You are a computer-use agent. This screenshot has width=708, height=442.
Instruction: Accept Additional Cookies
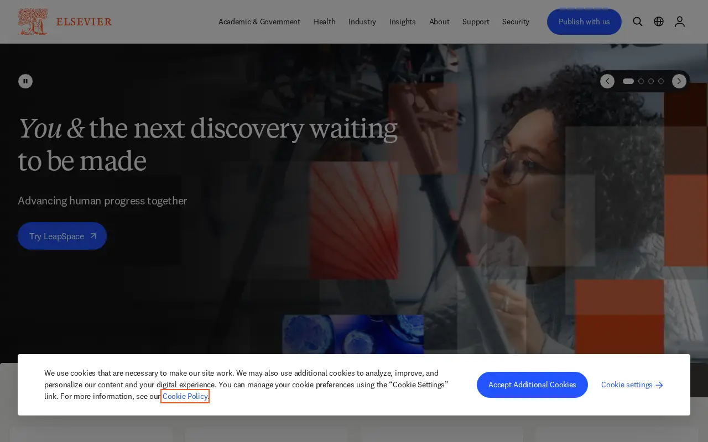tap(532, 385)
